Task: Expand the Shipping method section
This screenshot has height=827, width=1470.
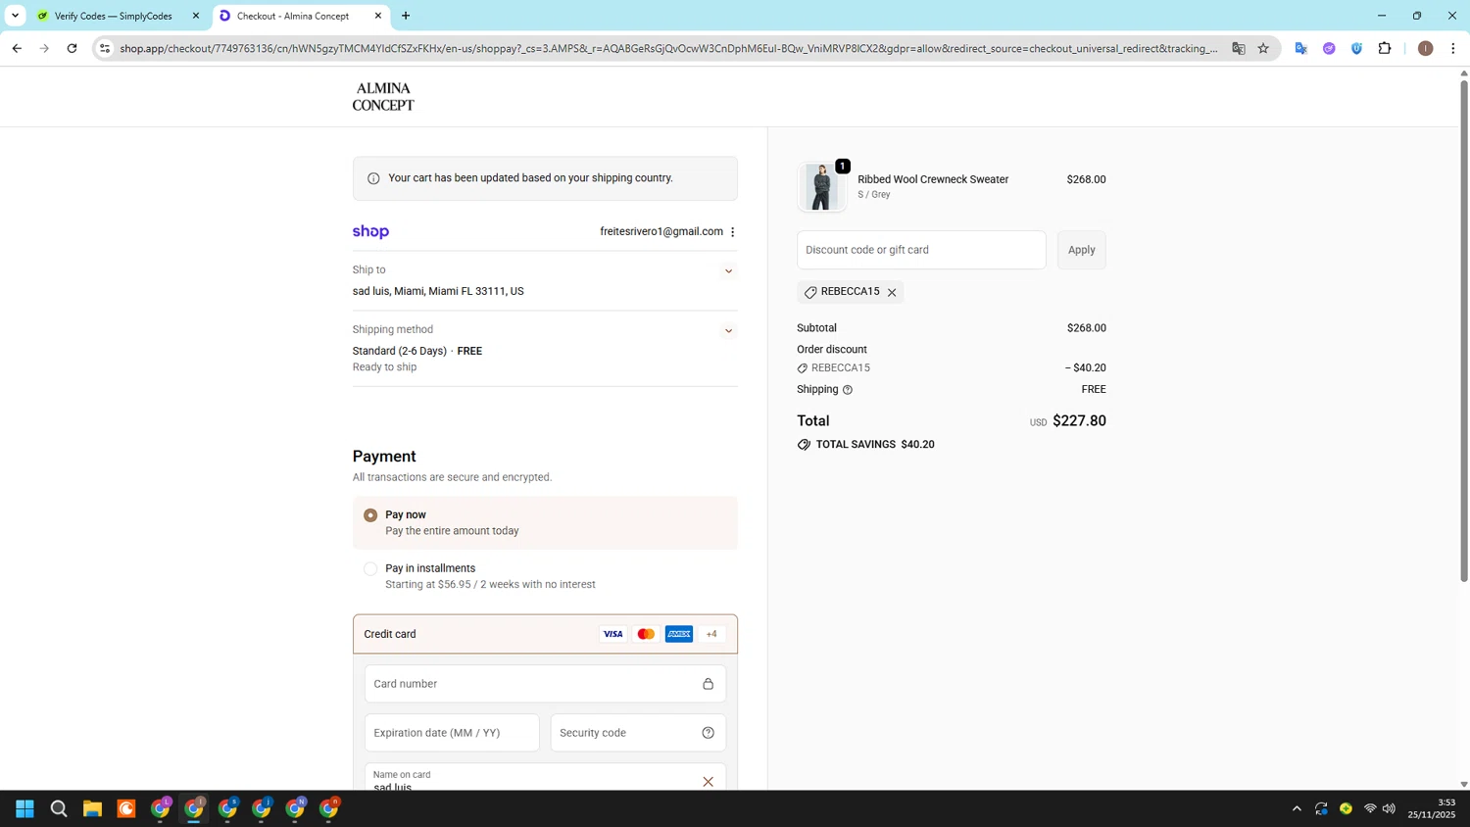Action: pyautogui.click(x=728, y=331)
